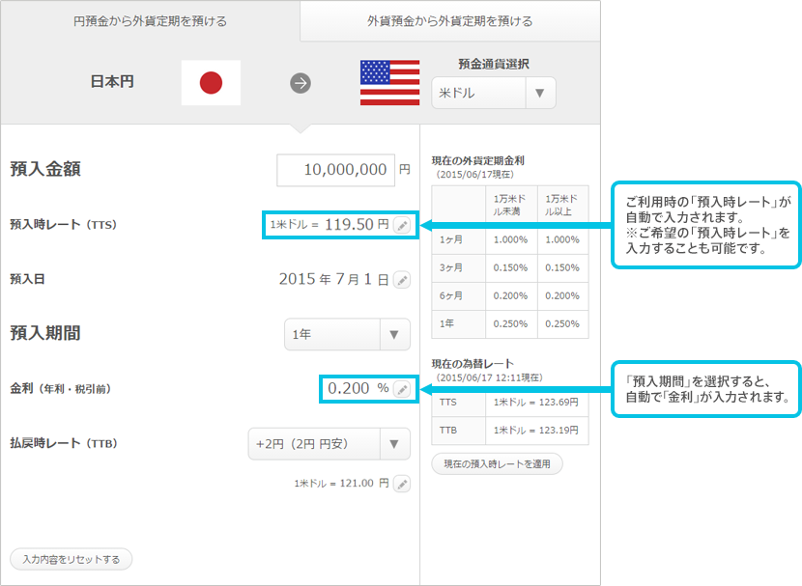Click 入力内容をリセットする button
This screenshot has width=802, height=586.
pos(72,559)
